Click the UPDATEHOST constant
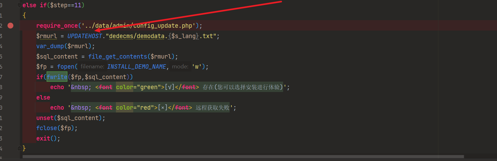The width and height of the screenshot is (497, 161). point(85,36)
